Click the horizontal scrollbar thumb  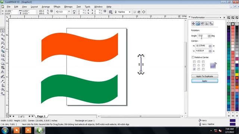tap(140, 117)
